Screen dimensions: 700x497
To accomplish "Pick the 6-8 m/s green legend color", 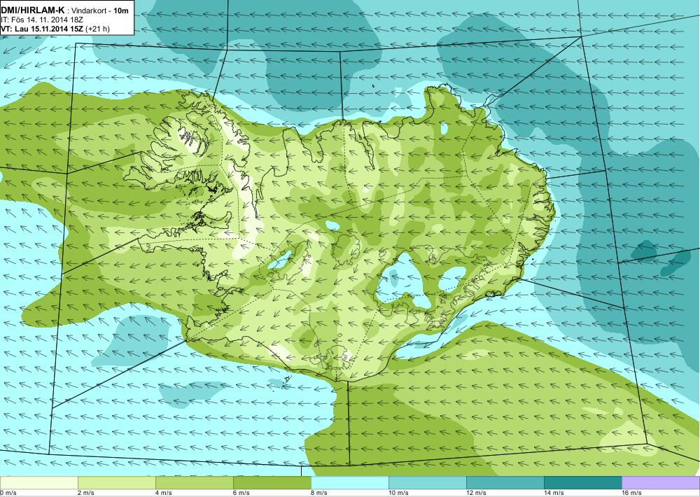I will (272, 482).
